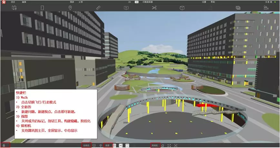Switch to fullscreen display from bottom bar
280x148 pixels.
(169, 145)
